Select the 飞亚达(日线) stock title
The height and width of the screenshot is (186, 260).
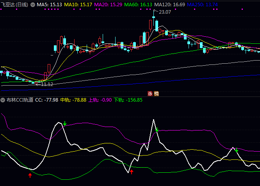click(x=14, y=5)
